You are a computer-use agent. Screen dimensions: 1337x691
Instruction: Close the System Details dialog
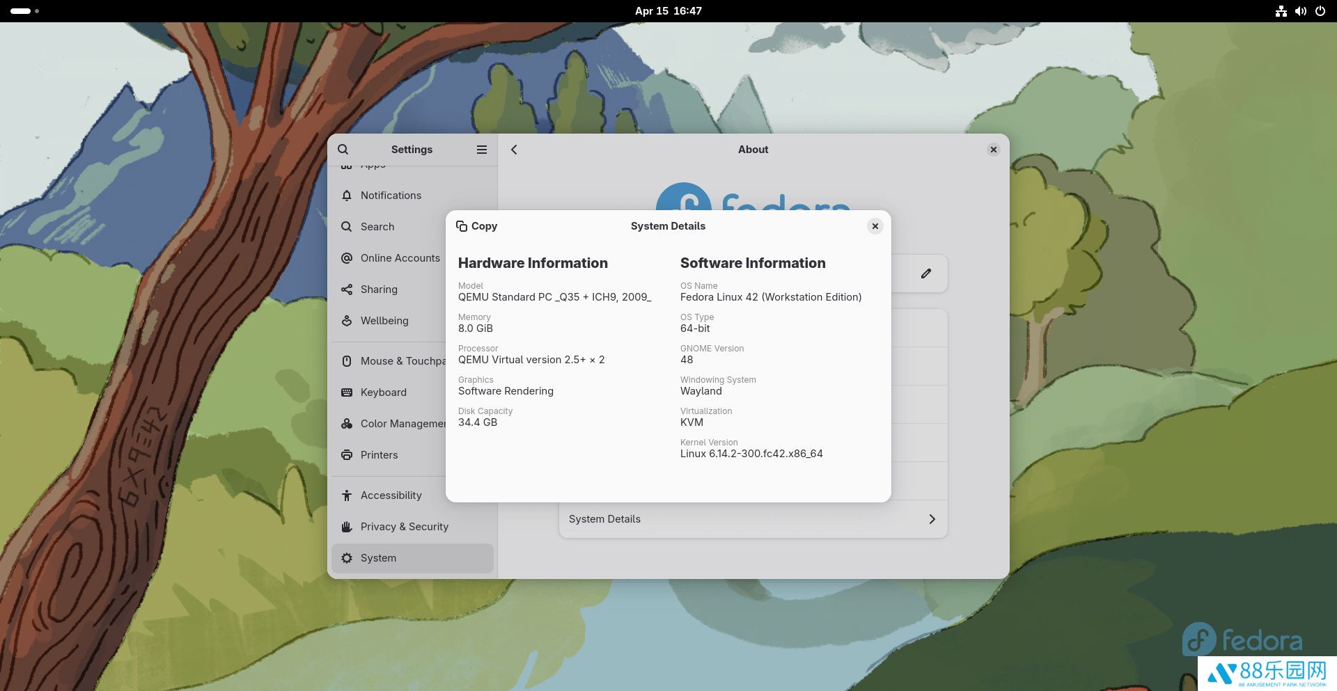[x=875, y=226]
